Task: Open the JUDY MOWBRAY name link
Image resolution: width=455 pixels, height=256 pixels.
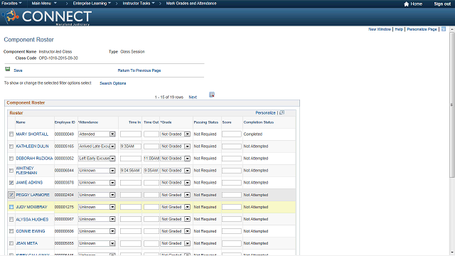Action: pos(31,207)
